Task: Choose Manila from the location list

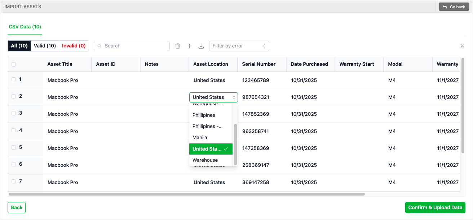Action: click(200, 137)
